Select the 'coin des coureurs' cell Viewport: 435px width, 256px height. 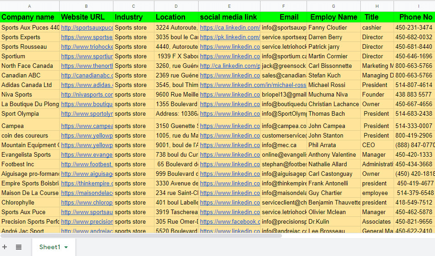(30, 136)
